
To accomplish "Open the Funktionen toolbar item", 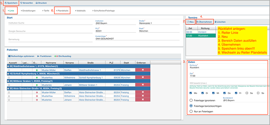I will click(44, 56).
